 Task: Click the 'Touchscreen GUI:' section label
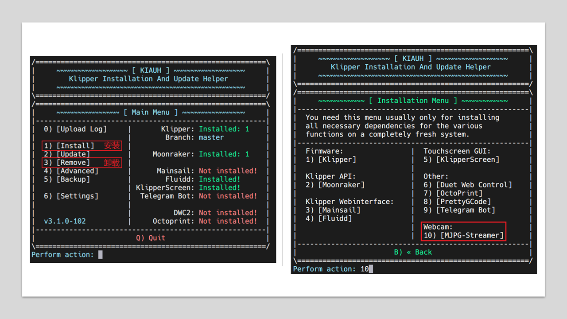click(457, 151)
